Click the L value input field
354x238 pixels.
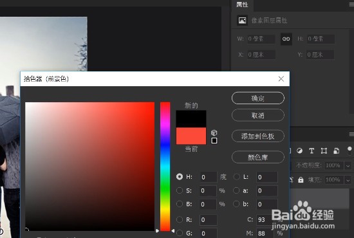[x=267, y=177]
